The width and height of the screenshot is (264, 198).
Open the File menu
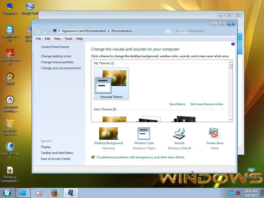coord(38,39)
